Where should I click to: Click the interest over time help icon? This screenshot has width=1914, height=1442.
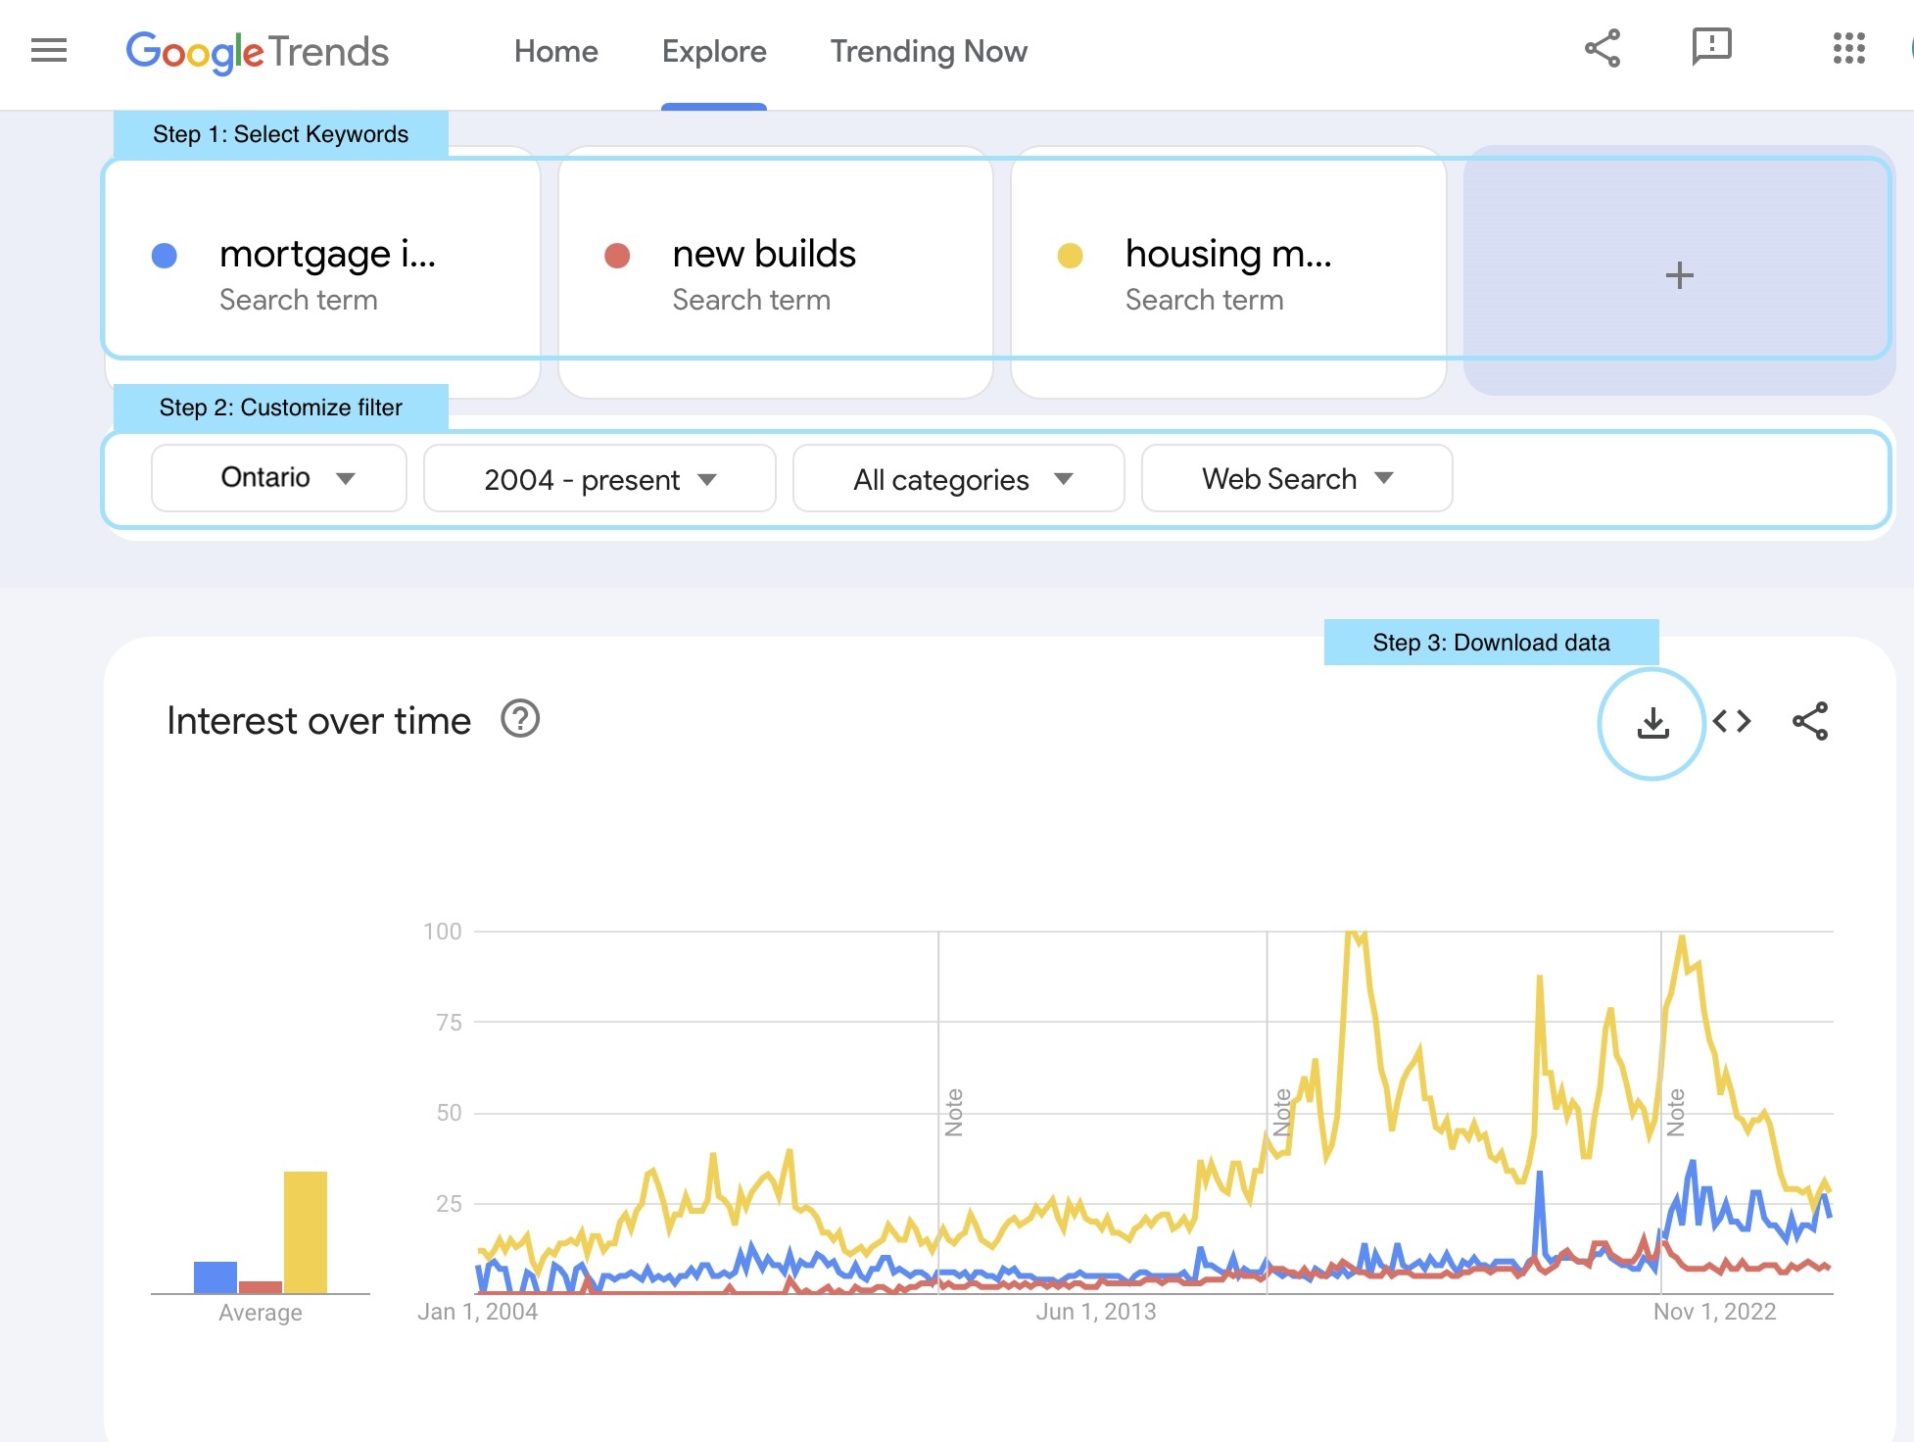pyautogui.click(x=521, y=719)
